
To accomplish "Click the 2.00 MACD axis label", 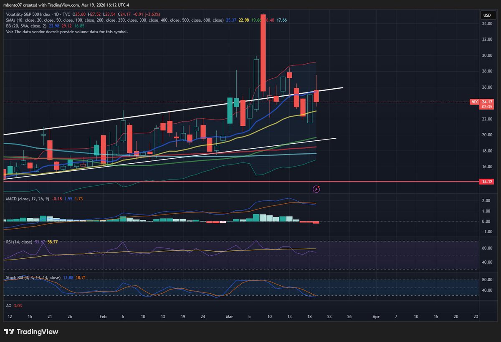I will tap(487, 201).
